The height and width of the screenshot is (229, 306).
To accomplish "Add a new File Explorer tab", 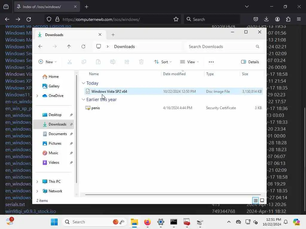I will coord(113,35).
